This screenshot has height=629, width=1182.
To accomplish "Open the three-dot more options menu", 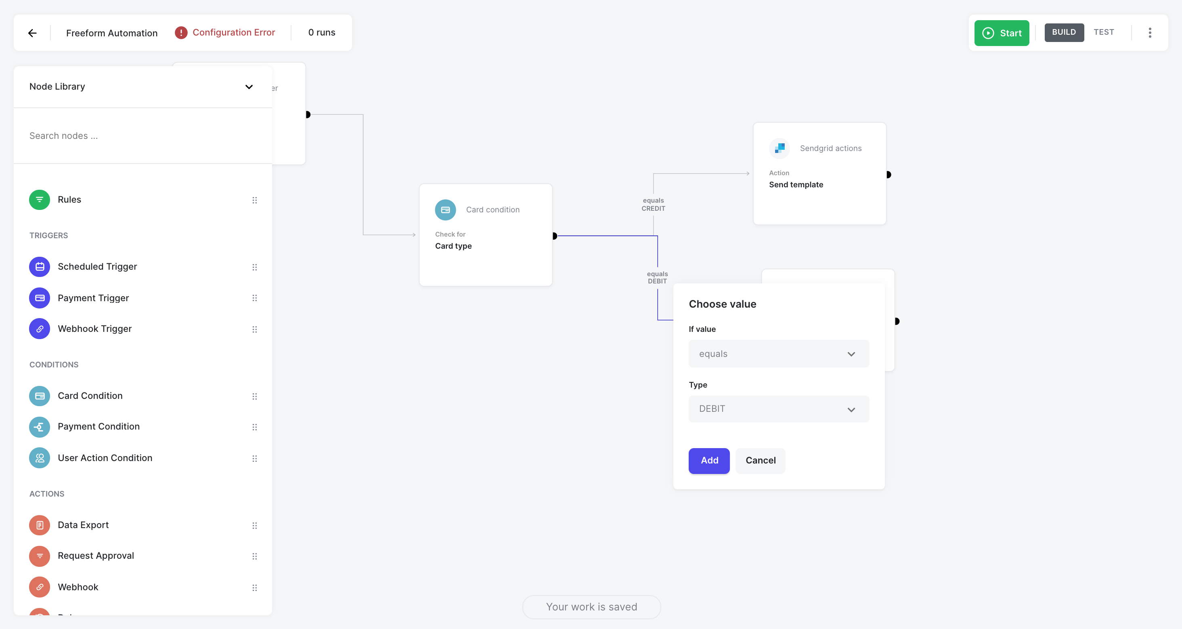I will (1149, 33).
